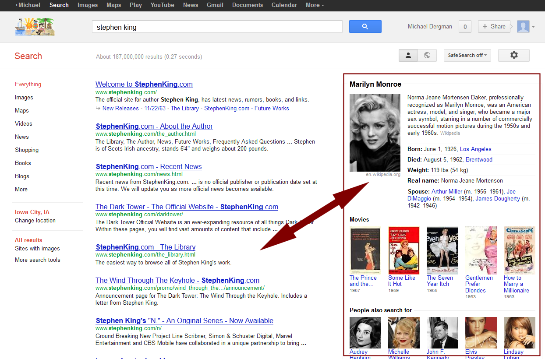Filter results by Books
Viewport: 545px width, 359px height.
pos(23,163)
